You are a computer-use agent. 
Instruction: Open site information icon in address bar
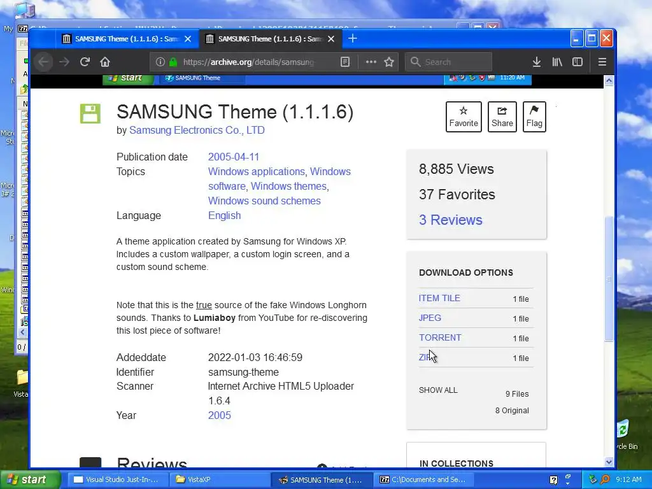tap(160, 62)
